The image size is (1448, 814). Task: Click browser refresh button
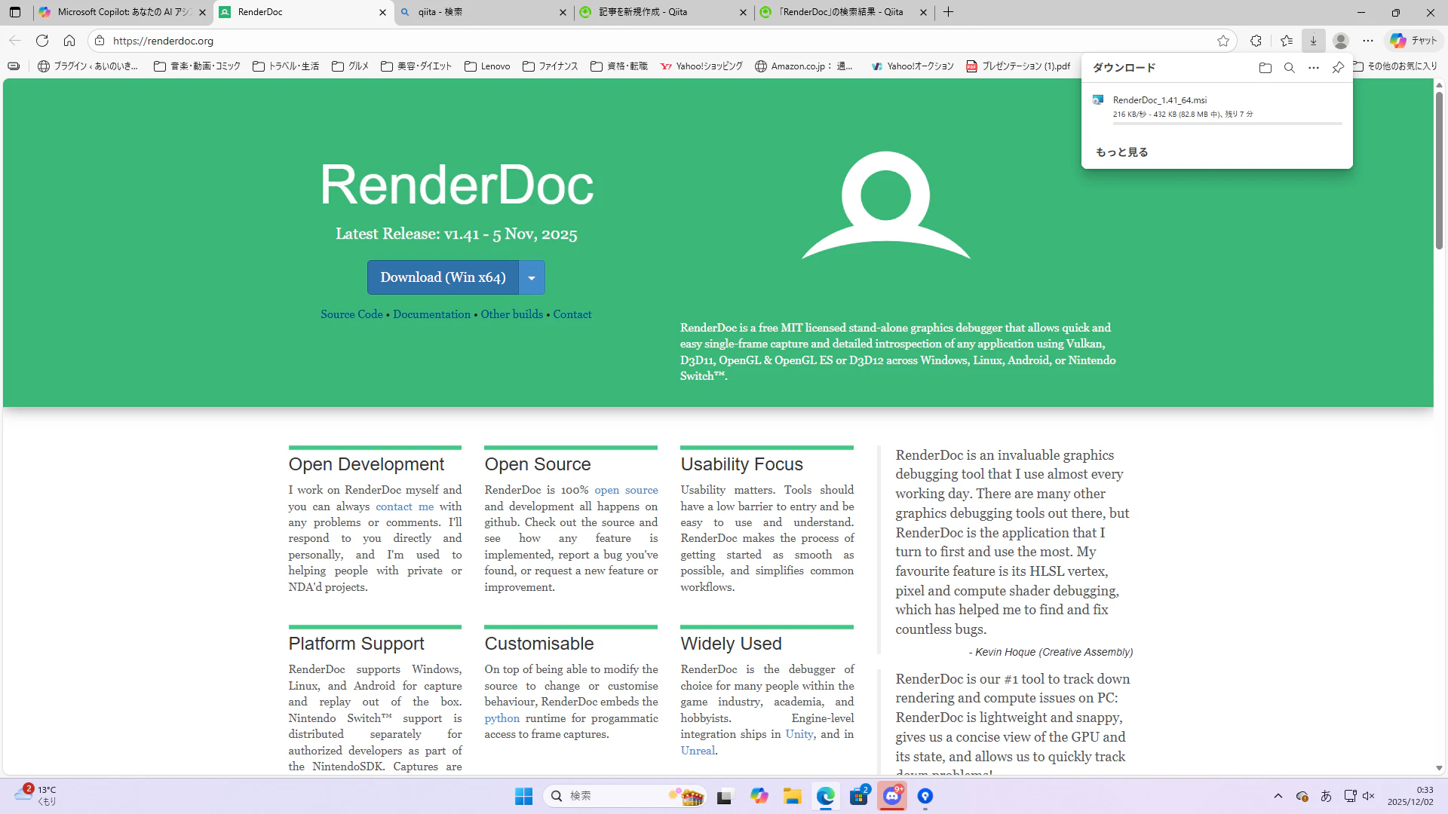[42, 41]
